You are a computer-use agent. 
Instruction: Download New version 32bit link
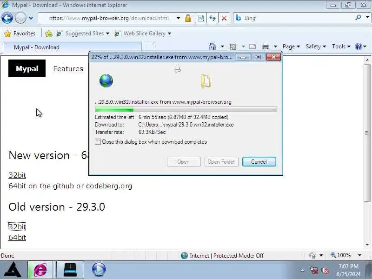tap(17, 175)
